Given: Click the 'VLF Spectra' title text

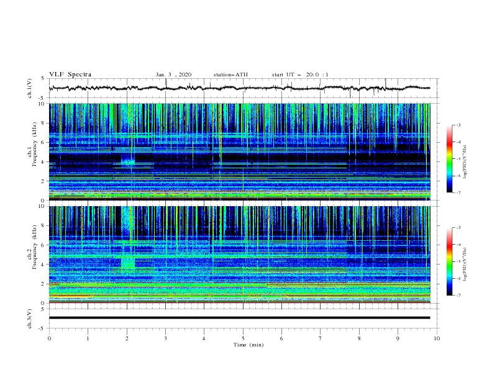Looking at the screenshot, I should [x=70, y=75].
